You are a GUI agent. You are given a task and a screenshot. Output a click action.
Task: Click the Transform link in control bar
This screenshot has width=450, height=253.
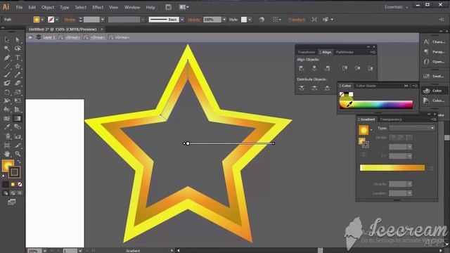[x=297, y=20]
